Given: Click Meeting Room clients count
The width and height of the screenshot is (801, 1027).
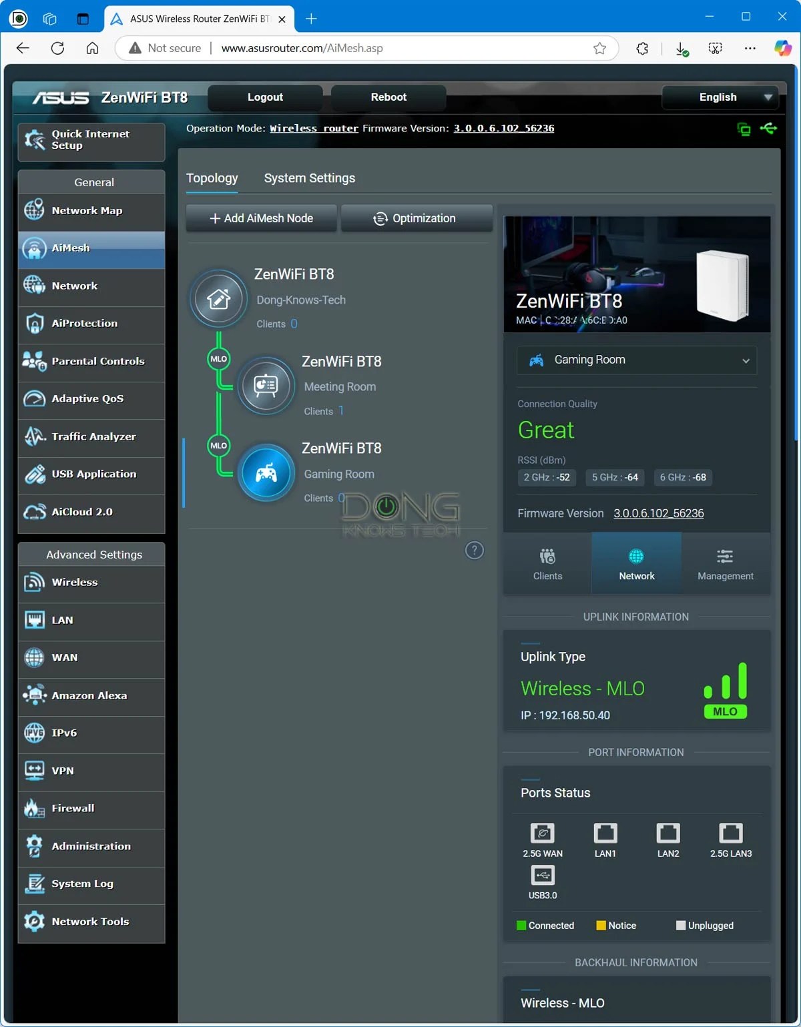Looking at the screenshot, I should pyautogui.click(x=341, y=410).
